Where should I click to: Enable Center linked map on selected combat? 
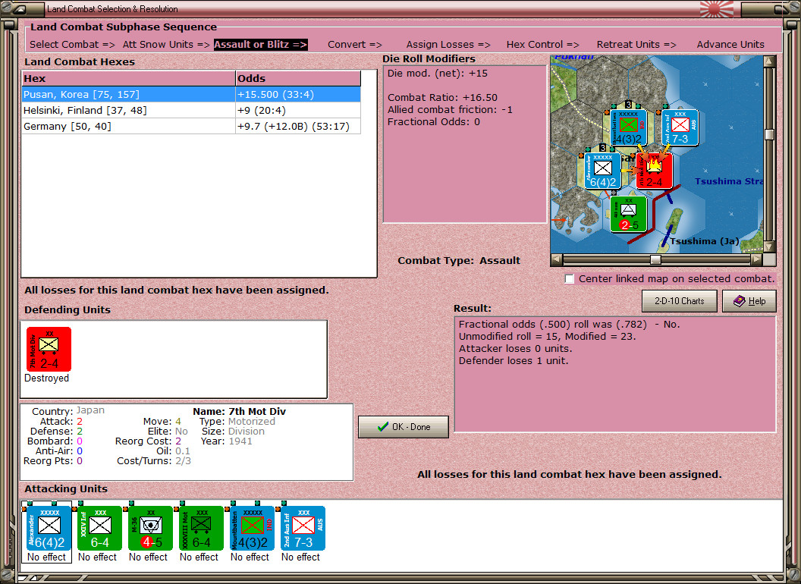570,279
